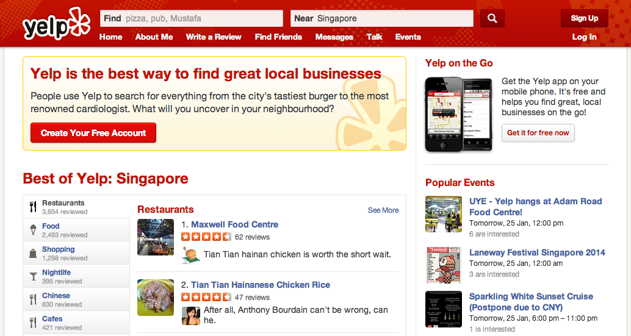
Task: Click reviewer avatar beside Anthony Bourdain quote
Action: 191,315
